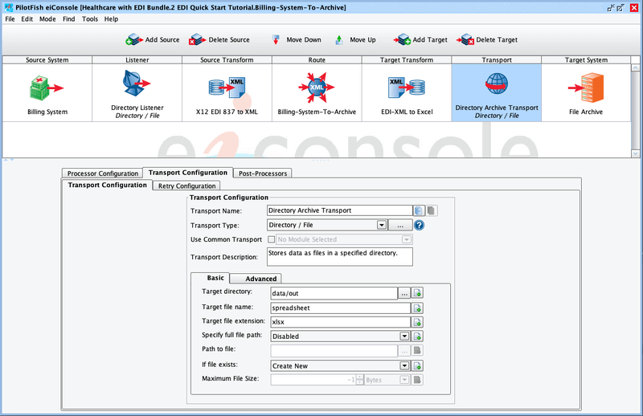Open the File menu
Viewport: 643px width, 416px height.
(x=10, y=19)
